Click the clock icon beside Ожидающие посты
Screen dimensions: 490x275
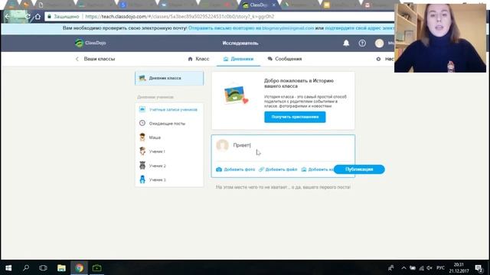(x=142, y=123)
